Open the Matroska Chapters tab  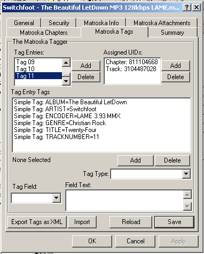click(44, 33)
